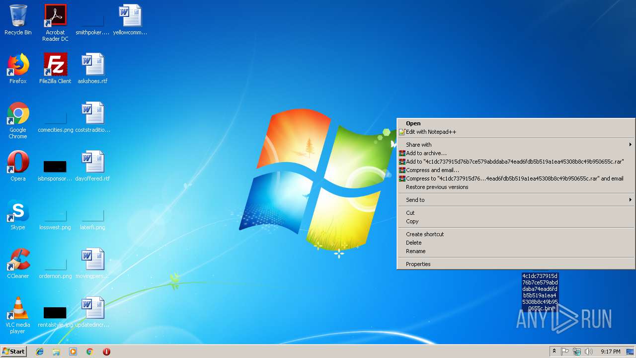Choose Open in context menu
The image size is (636, 358).
pyautogui.click(x=516, y=123)
